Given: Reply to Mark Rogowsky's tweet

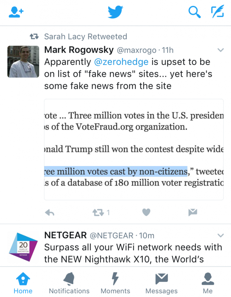Looking at the screenshot, I should pyautogui.click(x=49, y=213).
